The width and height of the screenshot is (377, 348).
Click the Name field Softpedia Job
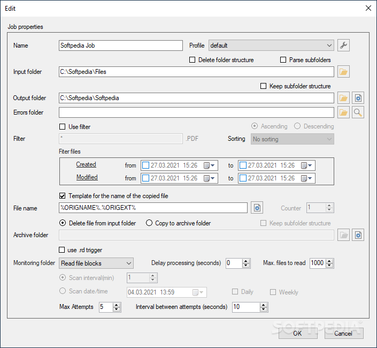(x=121, y=46)
